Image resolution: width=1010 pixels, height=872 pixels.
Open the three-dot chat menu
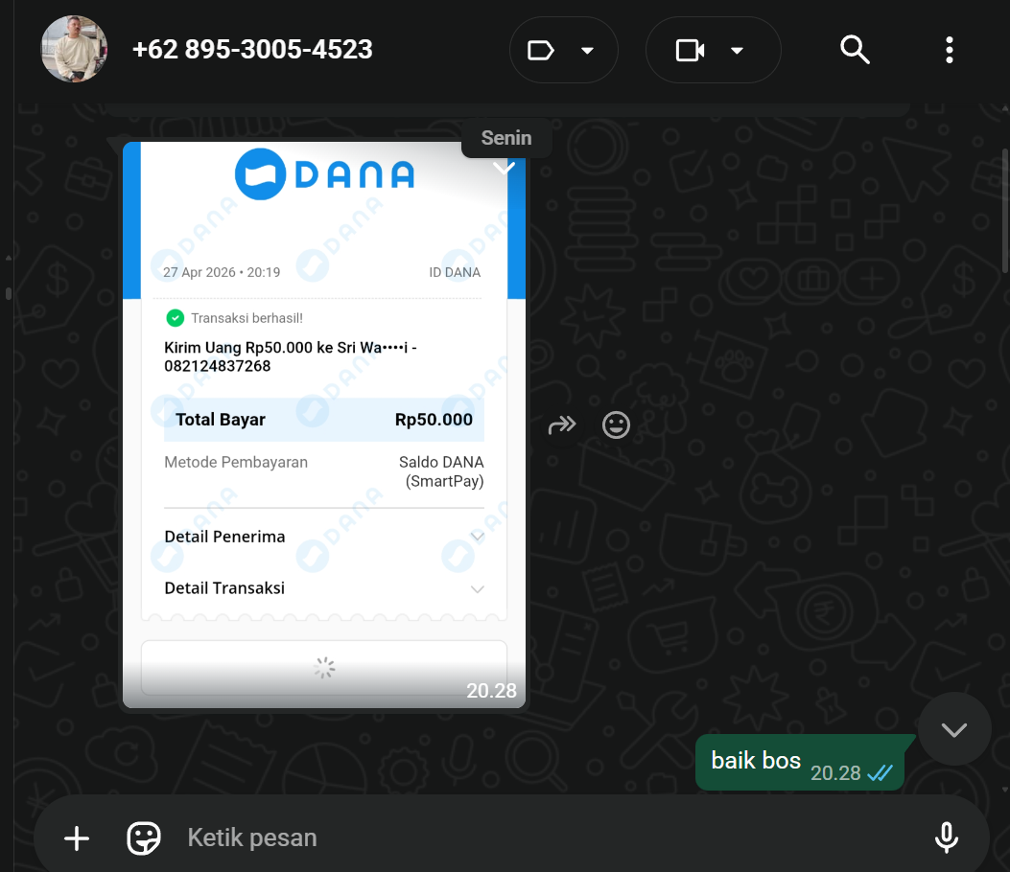coord(949,50)
